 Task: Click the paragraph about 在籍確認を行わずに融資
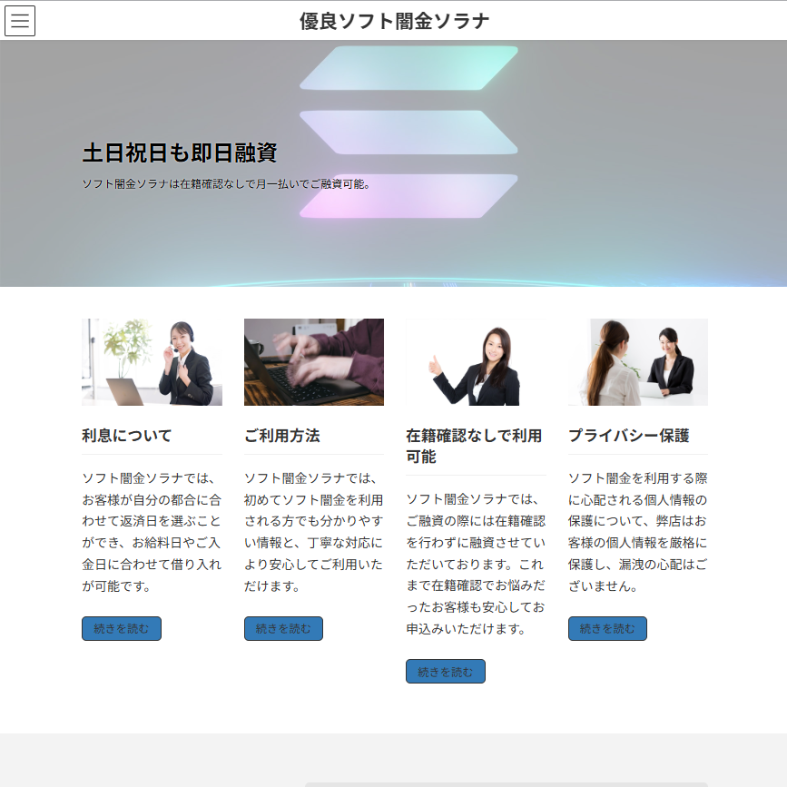[x=476, y=564]
